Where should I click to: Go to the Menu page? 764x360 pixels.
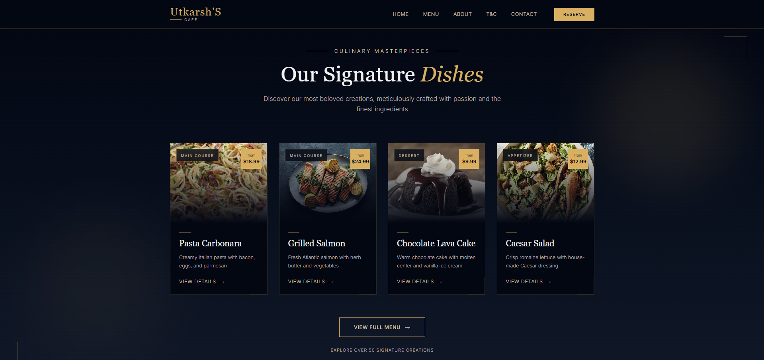tap(431, 14)
